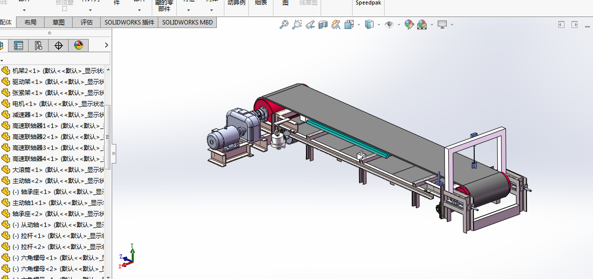Click the View Settings monitor icon

tap(442, 24)
